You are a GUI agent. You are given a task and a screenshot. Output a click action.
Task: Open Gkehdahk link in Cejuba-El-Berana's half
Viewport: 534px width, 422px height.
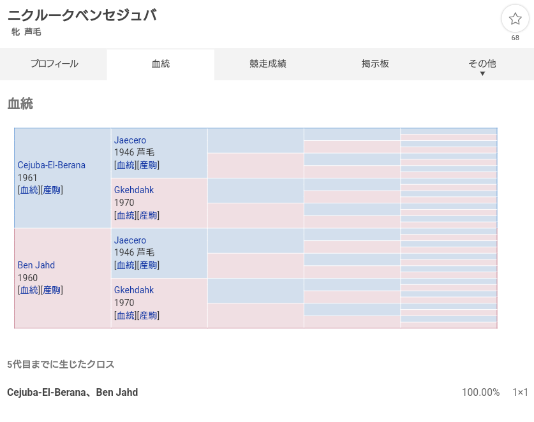tap(134, 190)
